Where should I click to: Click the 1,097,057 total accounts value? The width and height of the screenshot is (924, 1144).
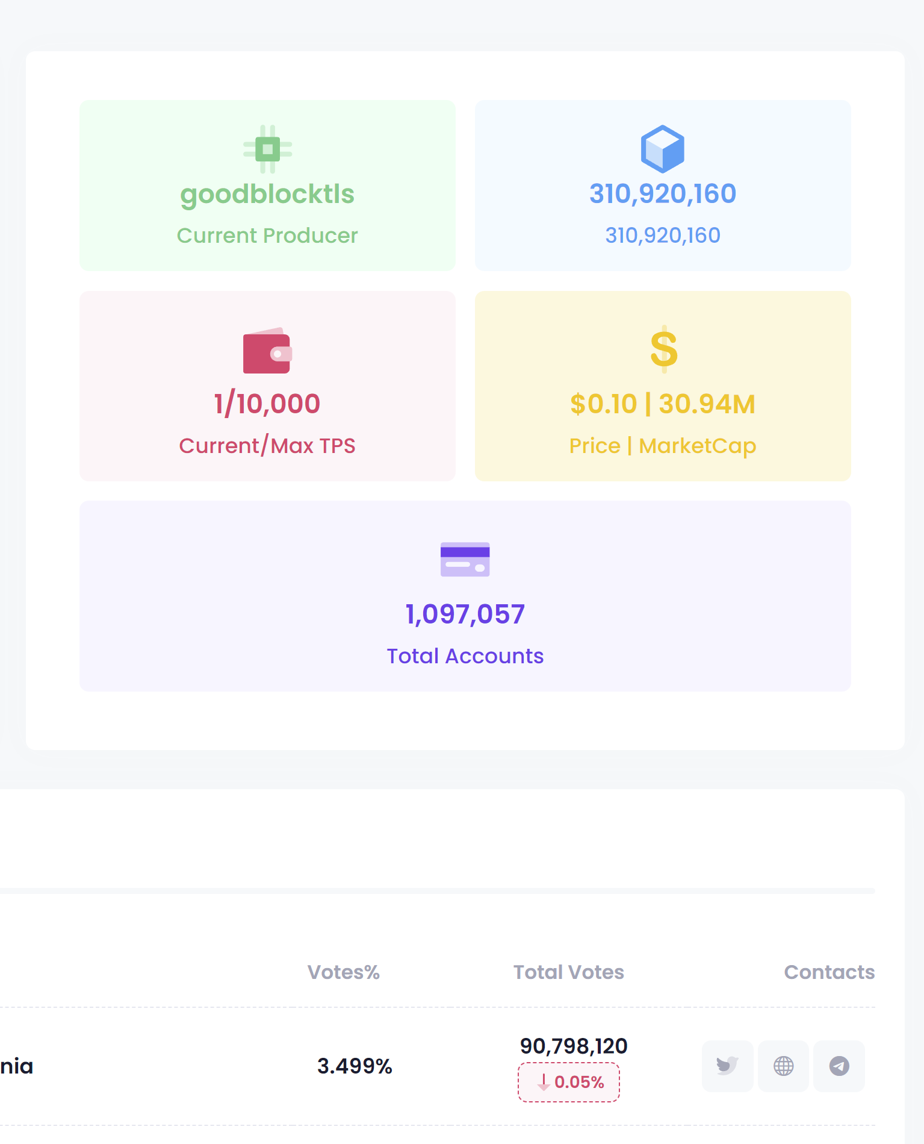pyautogui.click(x=465, y=614)
